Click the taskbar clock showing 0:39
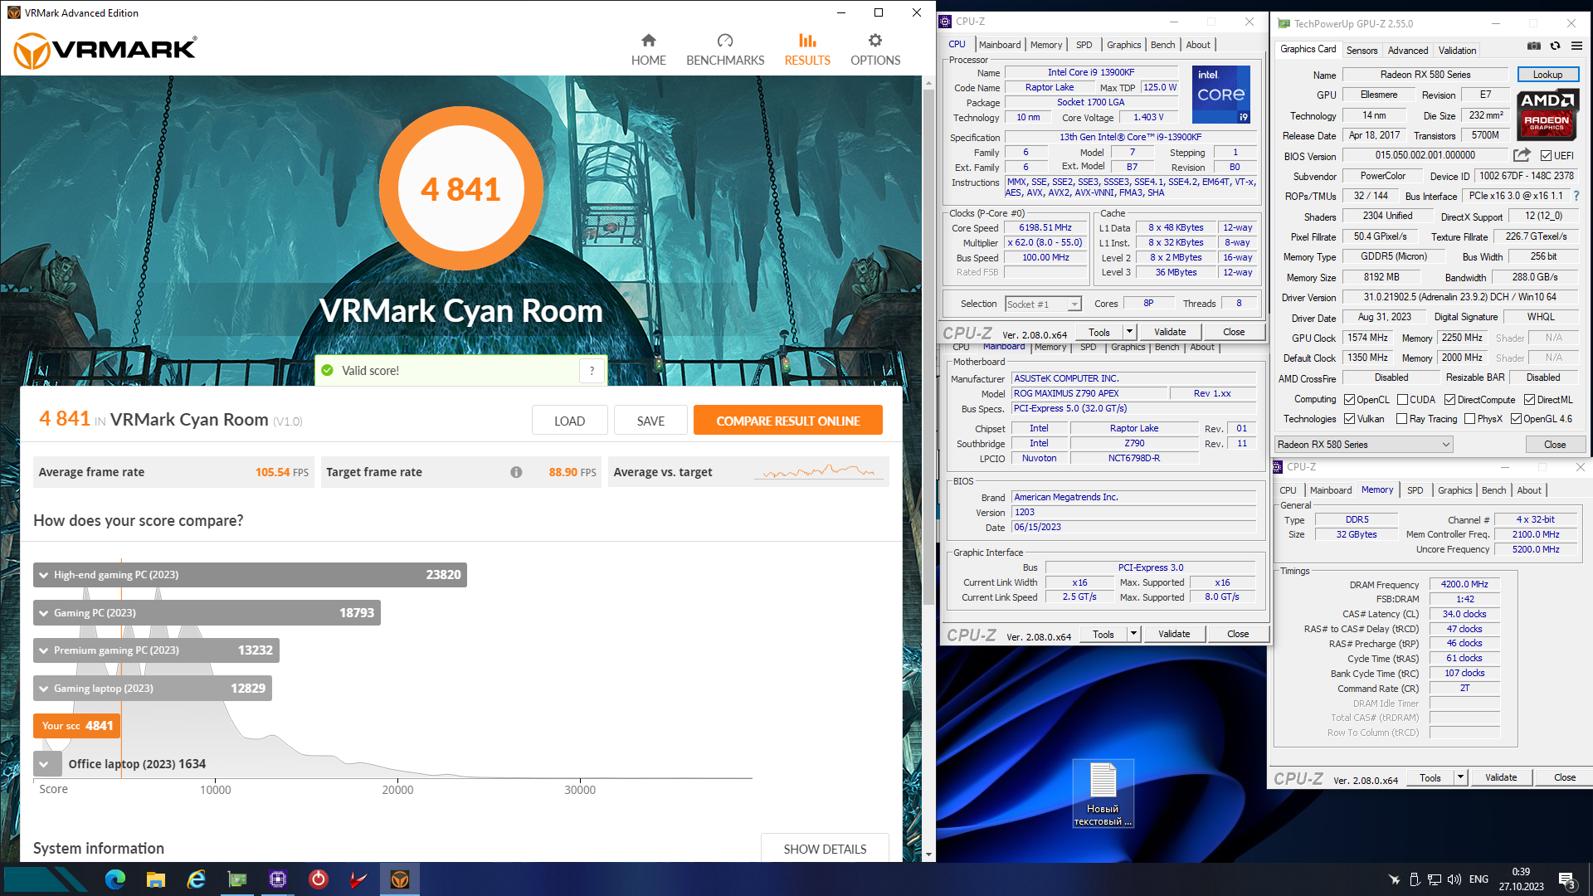Screen dimensions: 1593x896 pos(1521,879)
